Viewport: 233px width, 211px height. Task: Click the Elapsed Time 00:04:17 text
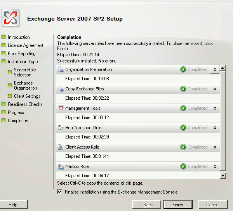click(87, 176)
